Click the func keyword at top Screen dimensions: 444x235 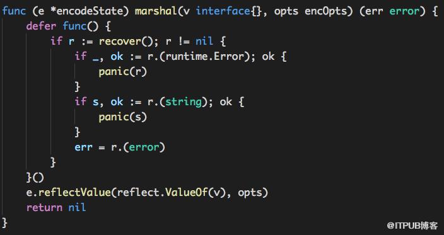pos(14,11)
